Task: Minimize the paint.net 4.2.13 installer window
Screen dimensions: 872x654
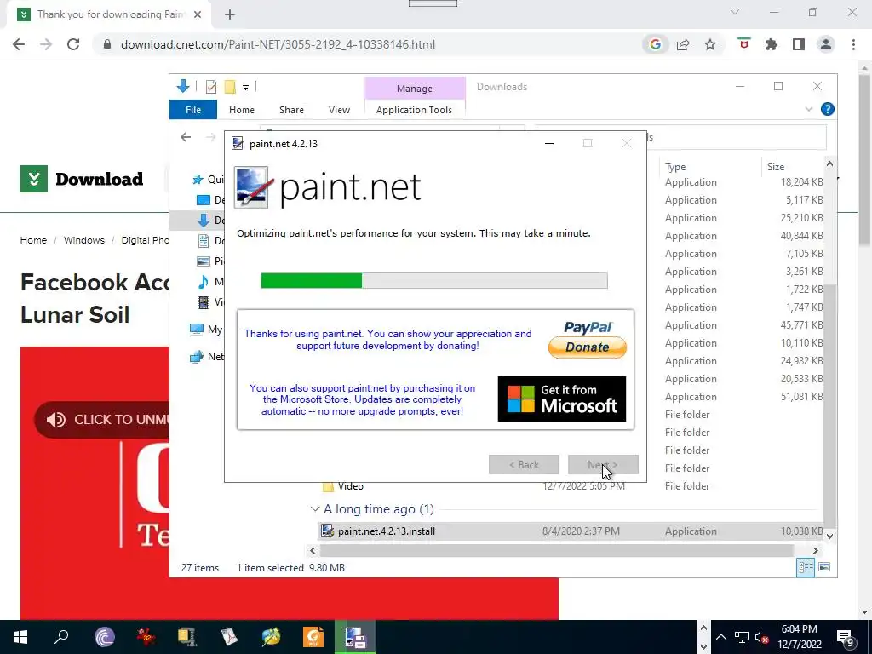Action: pos(549,143)
